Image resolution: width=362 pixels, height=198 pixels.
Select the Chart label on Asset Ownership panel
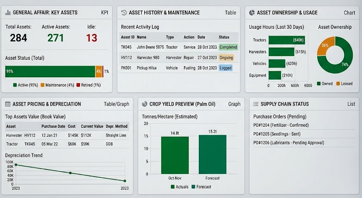(x=350, y=12)
